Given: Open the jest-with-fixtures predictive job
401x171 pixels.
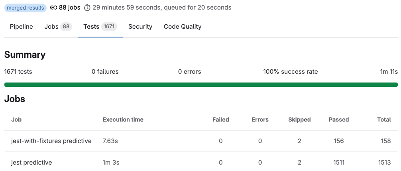Looking at the screenshot, I should coord(51,141).
